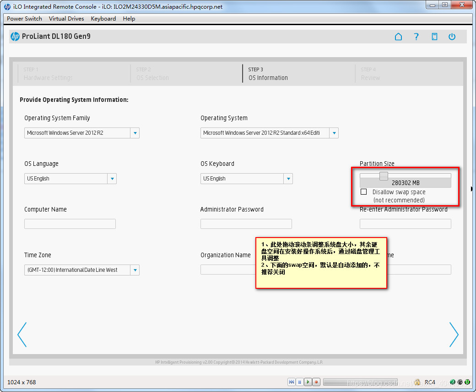Toggle Disallow swap space checkbox
Image resolution: width=476 pixels, height=392 pixels.
[364, 192]
